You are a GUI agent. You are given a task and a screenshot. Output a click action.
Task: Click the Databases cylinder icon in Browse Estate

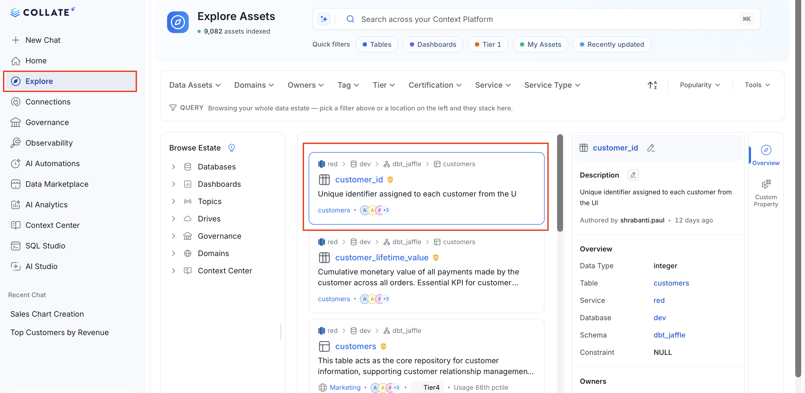(x=187, y=166)
